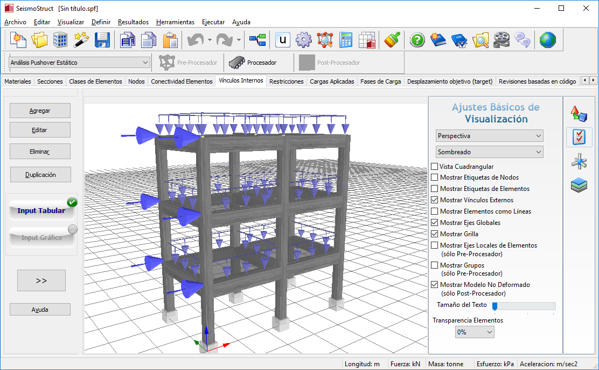Open the Wizard magic wand tool

click(x=81, y=40)
